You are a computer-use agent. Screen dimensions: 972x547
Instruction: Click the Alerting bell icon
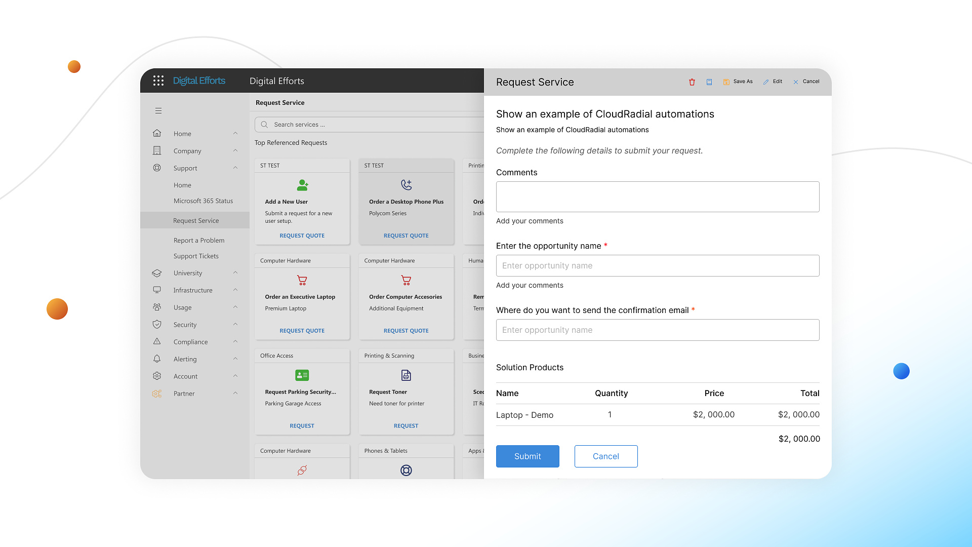pyautogui.click(x=157, y=359)
